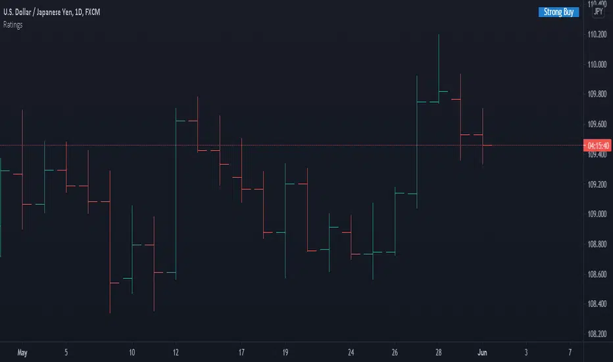Click the red dotted current price line
Image resolution: width=613 pixels, height=362 pixels.
329,145
